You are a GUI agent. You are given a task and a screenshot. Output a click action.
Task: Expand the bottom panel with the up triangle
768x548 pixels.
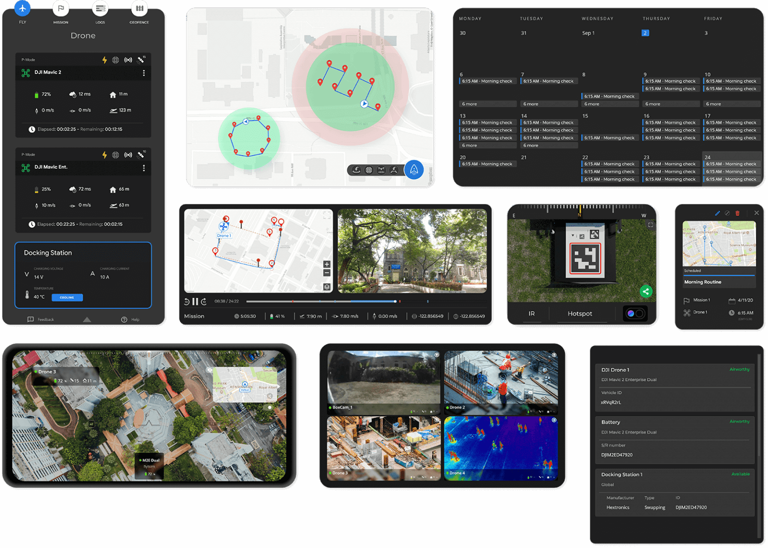pyautogui.click(x=87, y=319)
